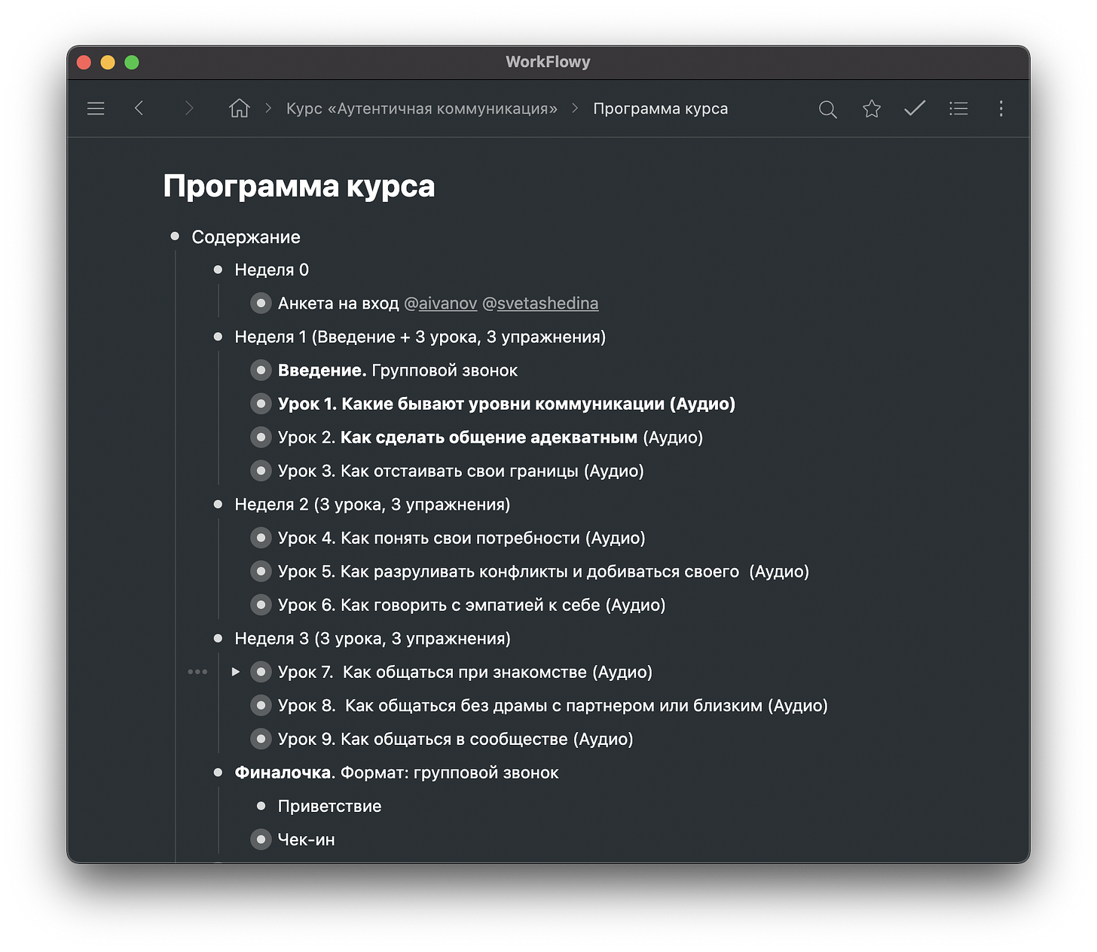This screenshot has width=1097, height=952.
Task: Expand Урок 7 with the triangle arrow
Action: tap(236, 672)
